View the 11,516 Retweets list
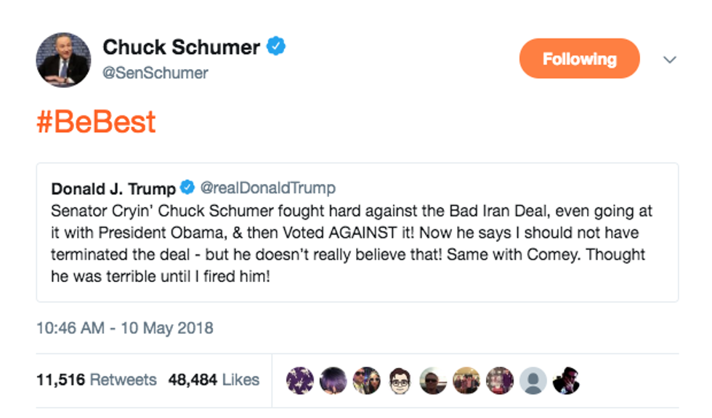The height and width of the screenshot is (418, 712). (97, 379)
